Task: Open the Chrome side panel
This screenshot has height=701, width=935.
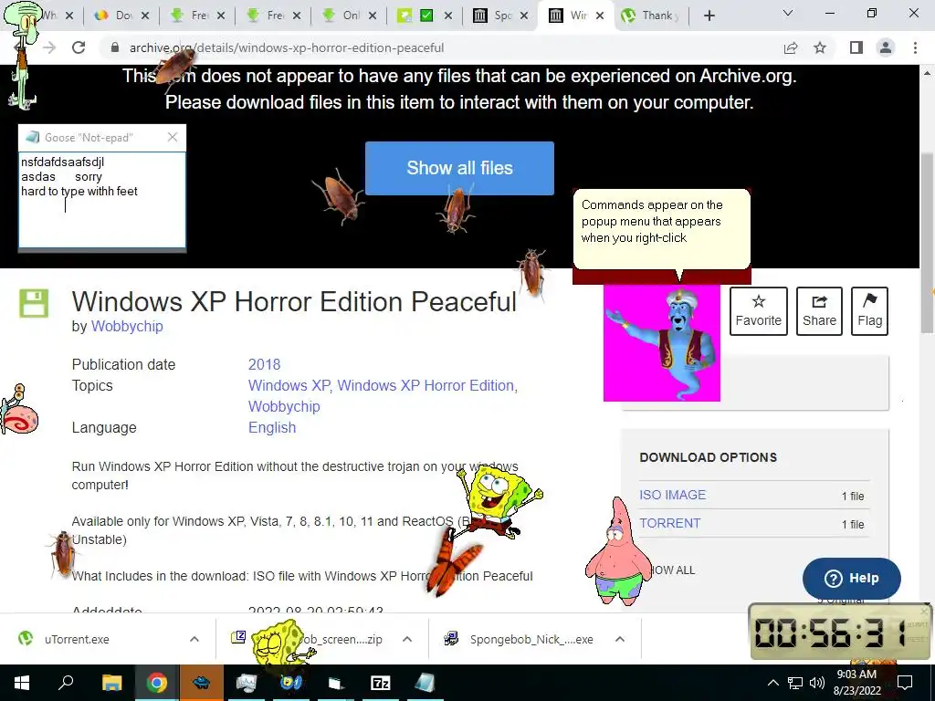Action: 856,47
